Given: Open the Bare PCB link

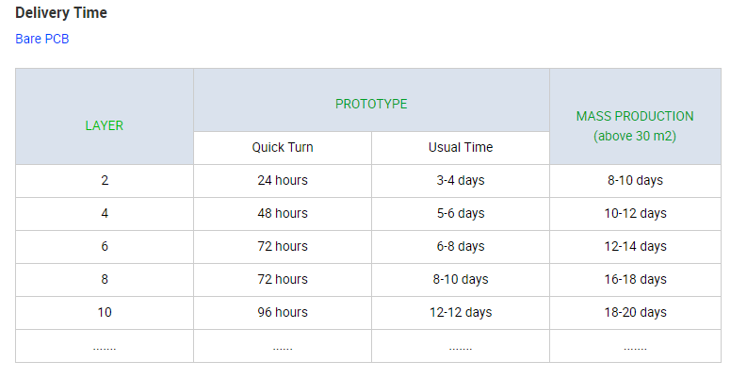Looking at the screenshot, I should pyautogui.click(x=42, y=39).
